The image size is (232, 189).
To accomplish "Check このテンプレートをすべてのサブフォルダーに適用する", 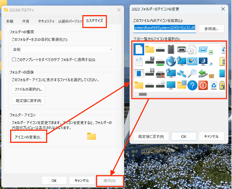I will click(x=14, y=59).
